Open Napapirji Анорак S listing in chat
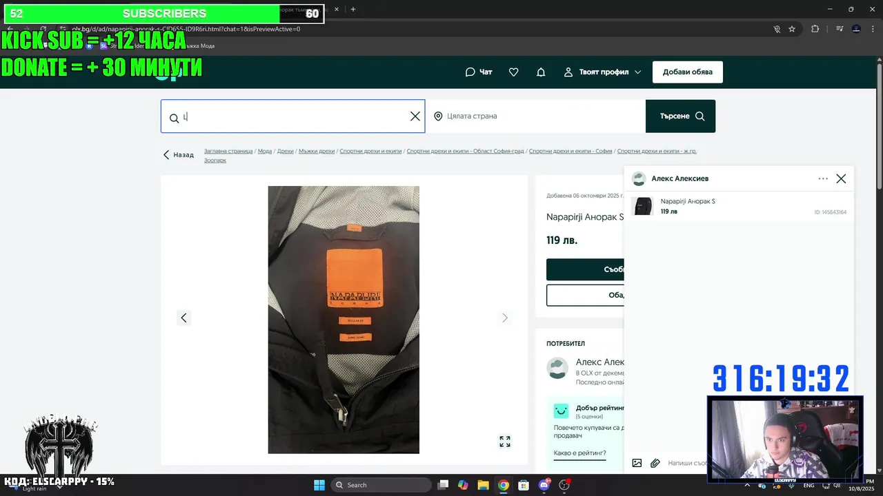The height and width of the screenshot is (496, 883). 688,201
